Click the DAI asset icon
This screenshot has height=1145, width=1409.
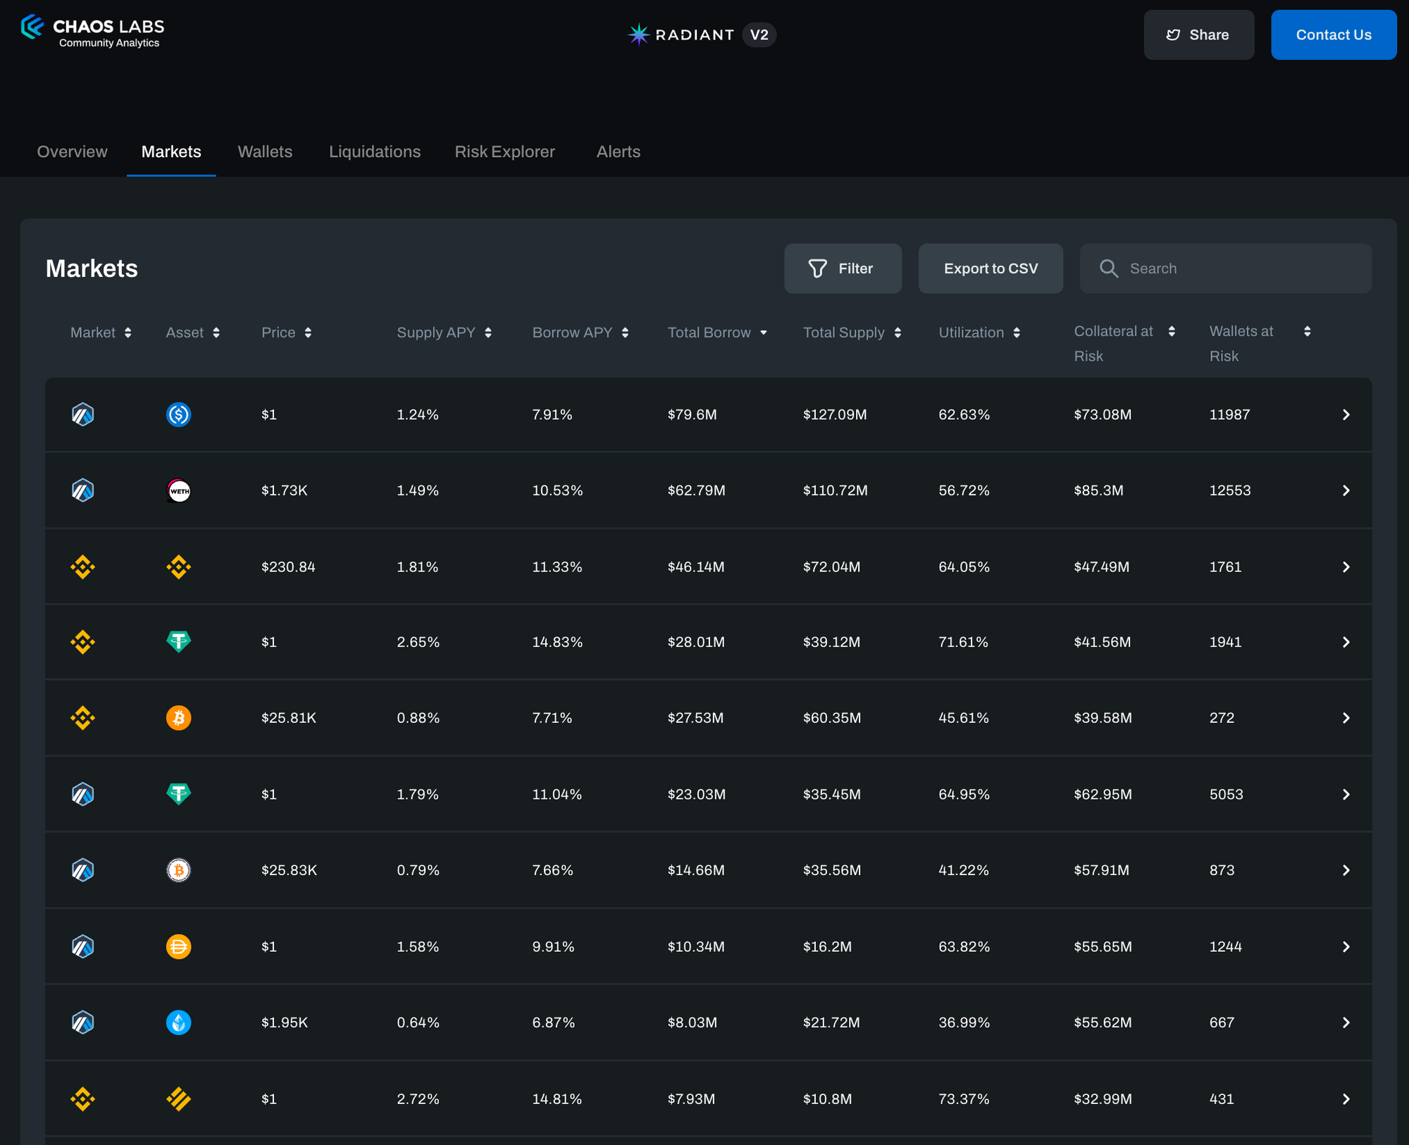(178, 946)
